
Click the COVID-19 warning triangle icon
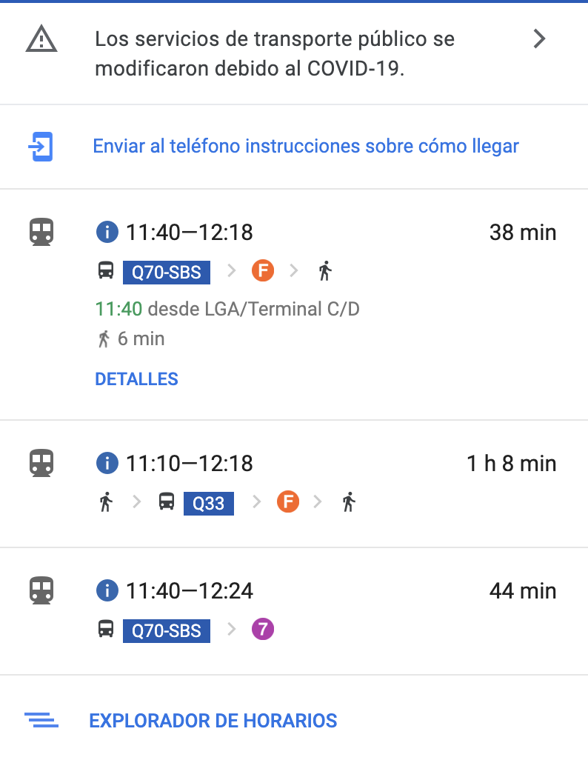pyautogui.click(x=41, y=39)
